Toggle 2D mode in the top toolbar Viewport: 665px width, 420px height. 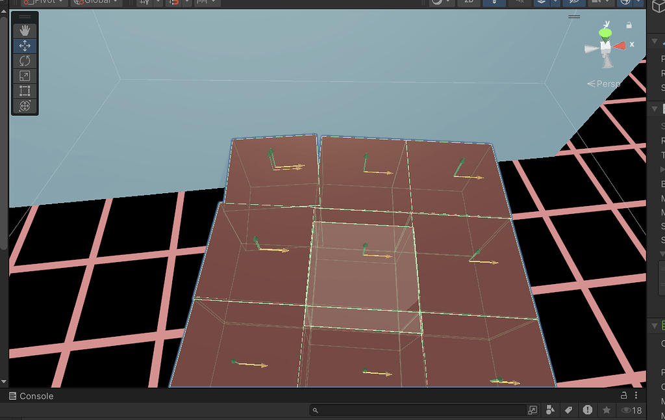(468, 3)
